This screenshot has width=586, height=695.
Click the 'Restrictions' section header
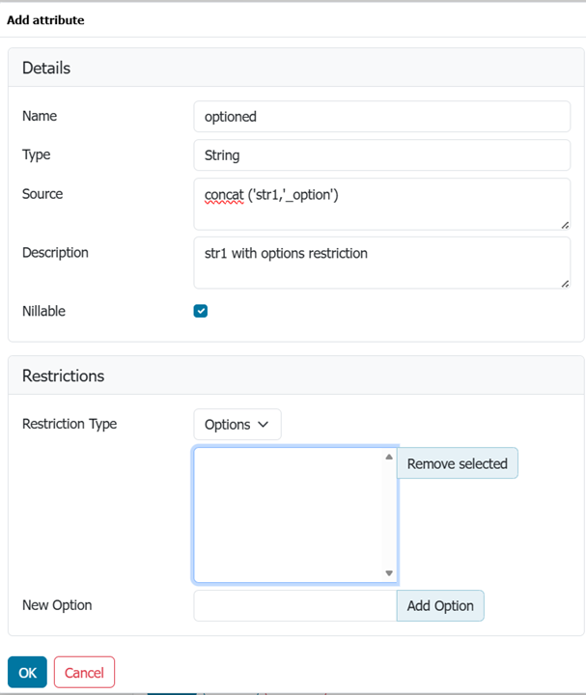(x=63, y=375)
